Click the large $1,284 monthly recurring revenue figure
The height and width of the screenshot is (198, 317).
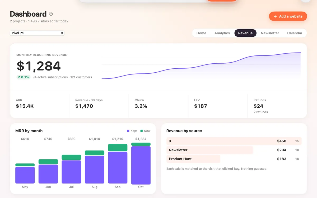[x=39, y=66]
